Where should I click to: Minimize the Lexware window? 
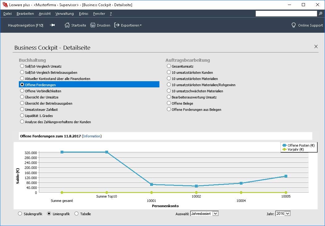coord(289,5)
